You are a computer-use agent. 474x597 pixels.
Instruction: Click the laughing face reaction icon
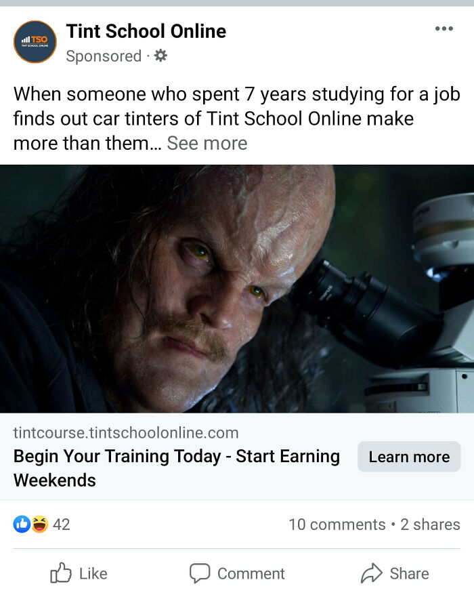(x=40, y=524)
